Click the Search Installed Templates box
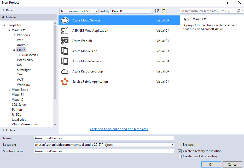This screenshot has height=168, width=244. pyautogui.click(x=208, y=11)
